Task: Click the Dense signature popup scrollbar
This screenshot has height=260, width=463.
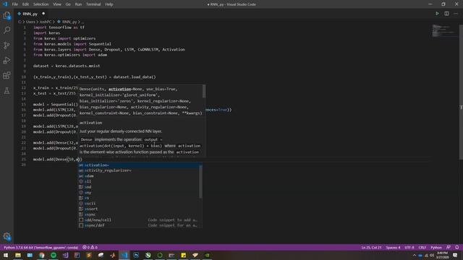Action: coord(204,92)
